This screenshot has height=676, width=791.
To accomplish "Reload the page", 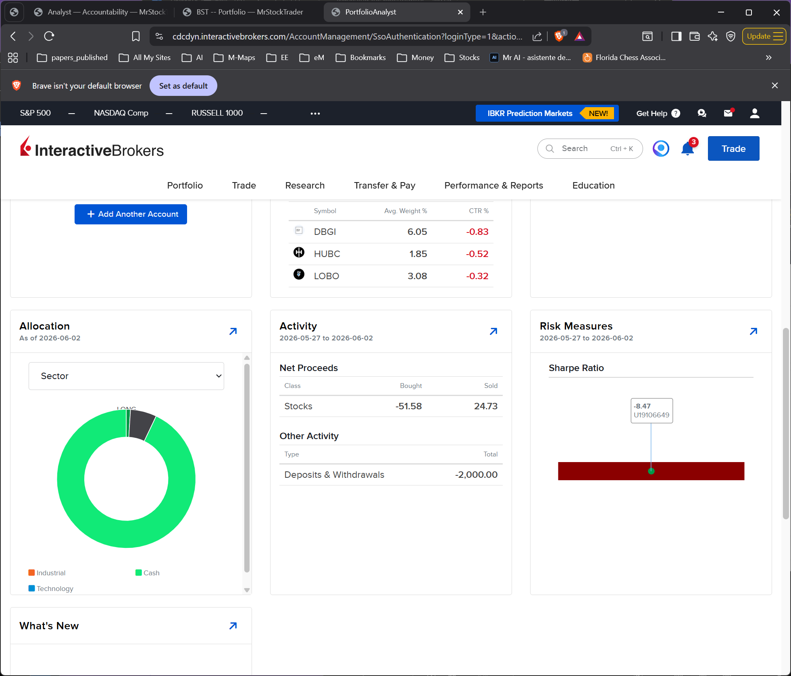I will 49,36.
